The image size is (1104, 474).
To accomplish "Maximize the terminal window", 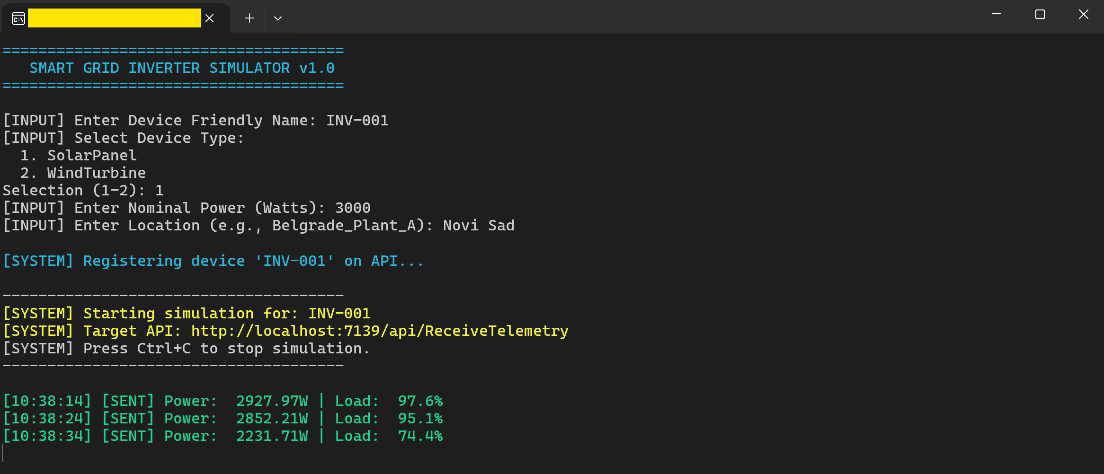I will (1040, 15).
